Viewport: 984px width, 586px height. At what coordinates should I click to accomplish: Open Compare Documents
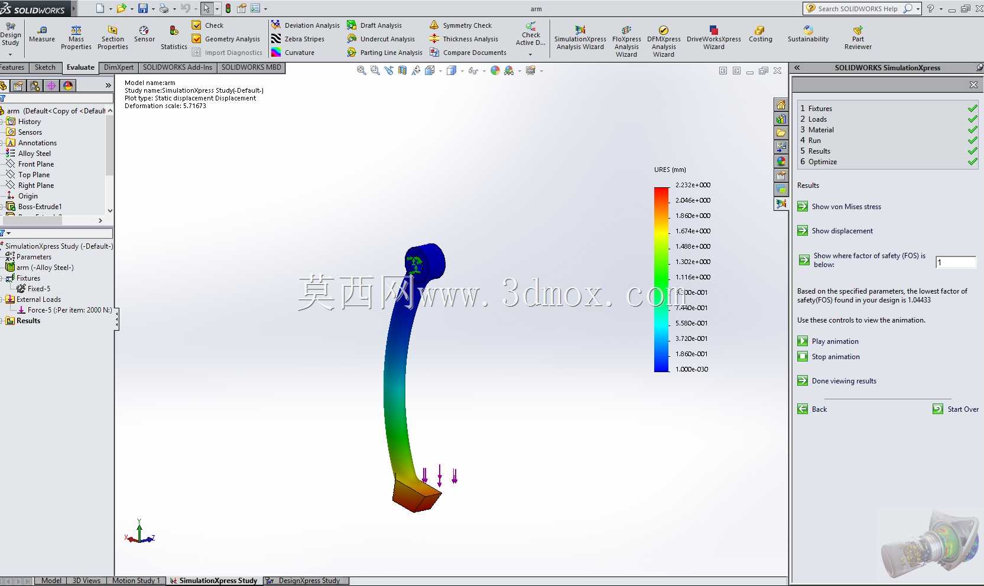468,53
